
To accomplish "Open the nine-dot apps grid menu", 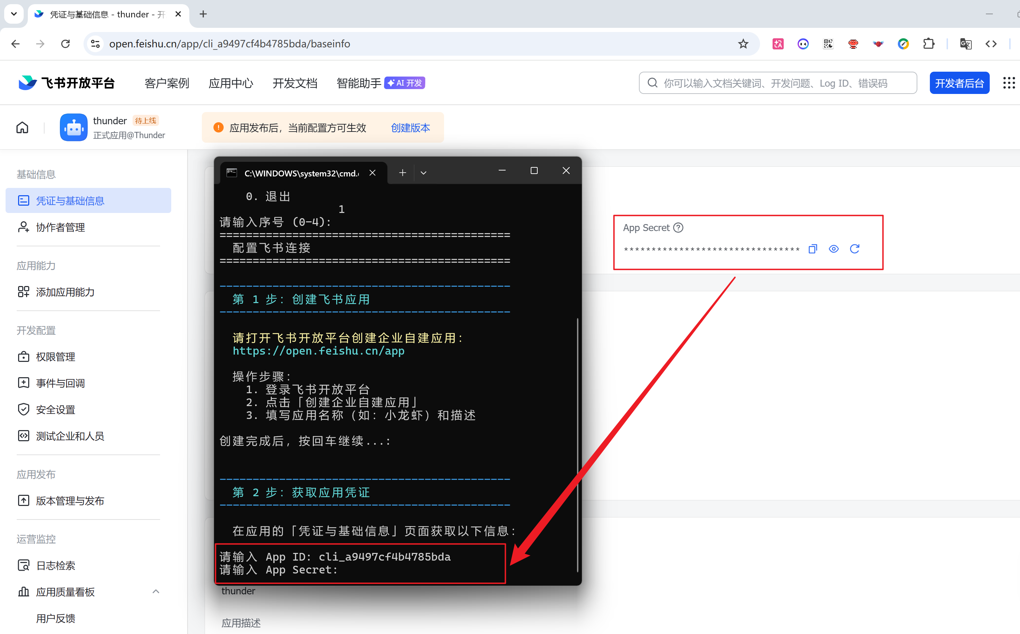I will coord(1009,83).
